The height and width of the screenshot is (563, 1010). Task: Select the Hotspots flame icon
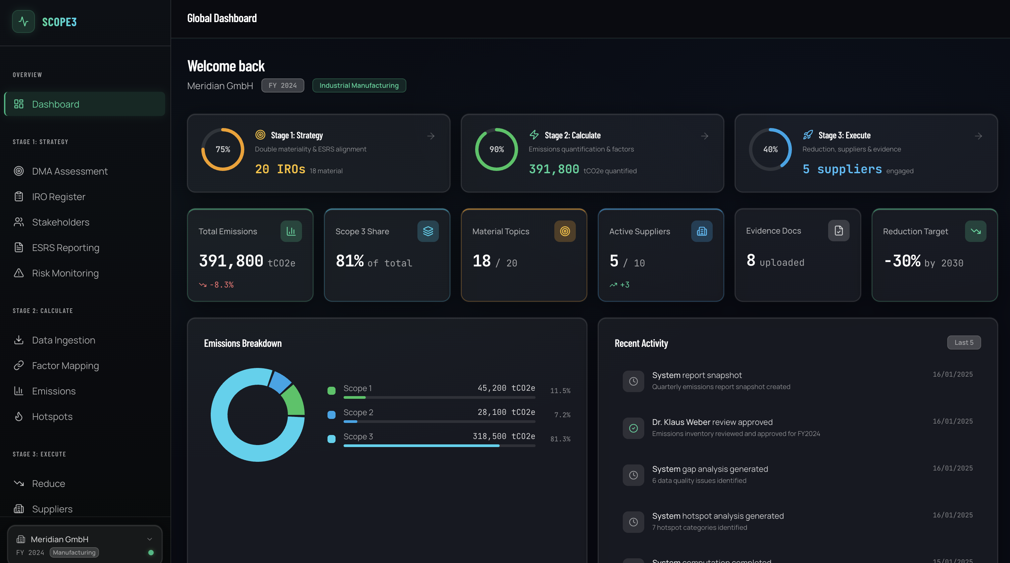point(19,416)
